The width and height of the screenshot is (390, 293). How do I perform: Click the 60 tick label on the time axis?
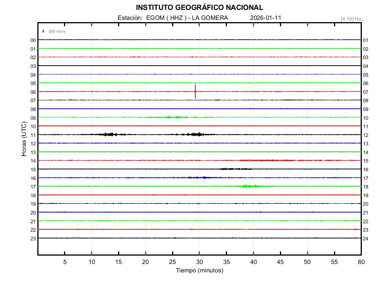coord(361,262)
